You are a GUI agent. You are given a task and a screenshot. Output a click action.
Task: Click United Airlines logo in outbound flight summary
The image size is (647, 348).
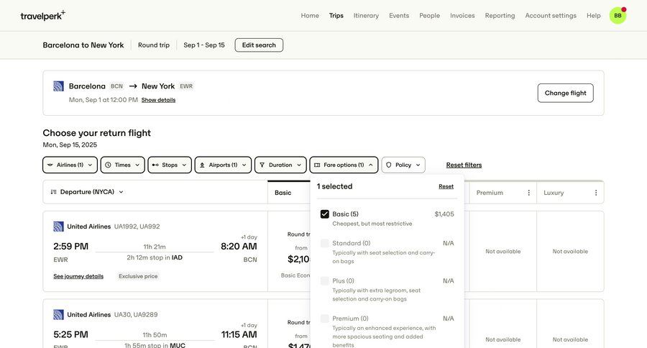(x=59, y=86)
